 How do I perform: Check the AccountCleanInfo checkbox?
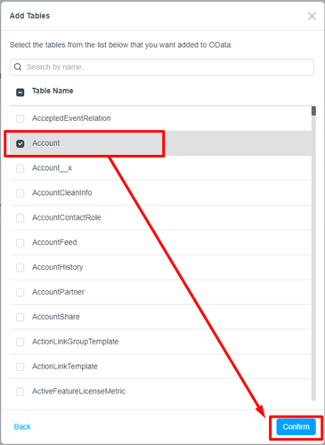tap(20, 193)
